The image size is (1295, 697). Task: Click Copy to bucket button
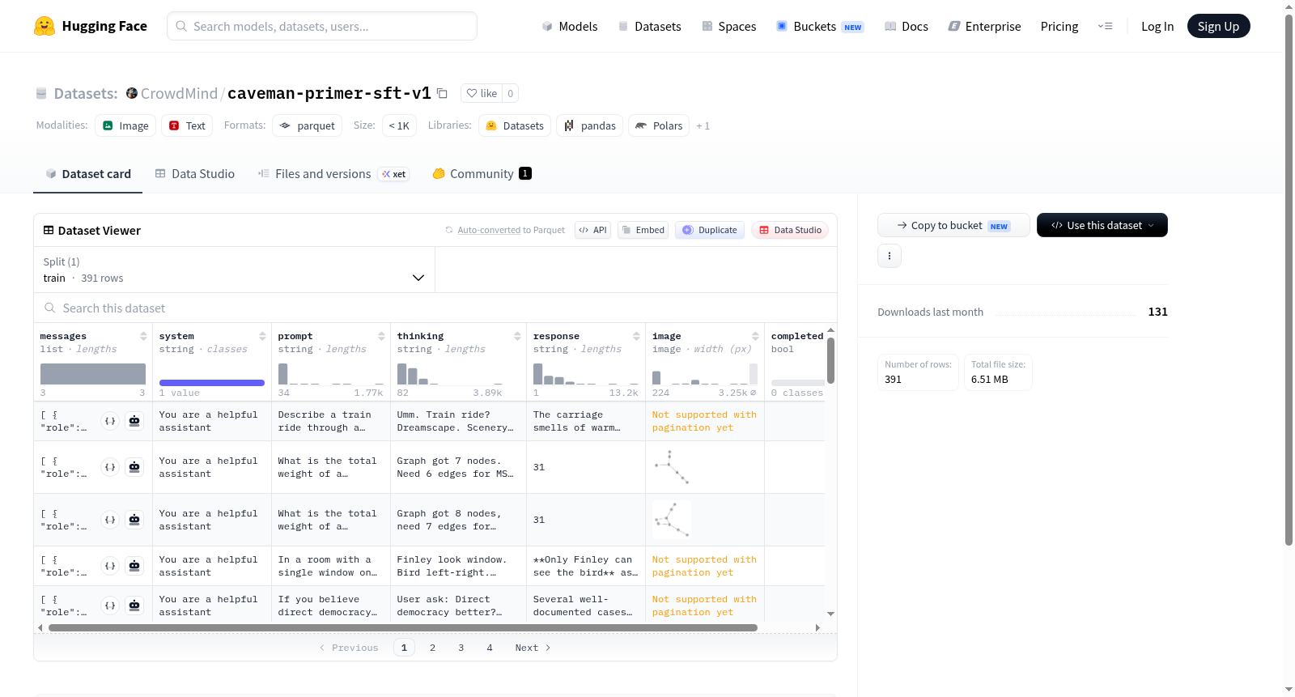[953, 225]
